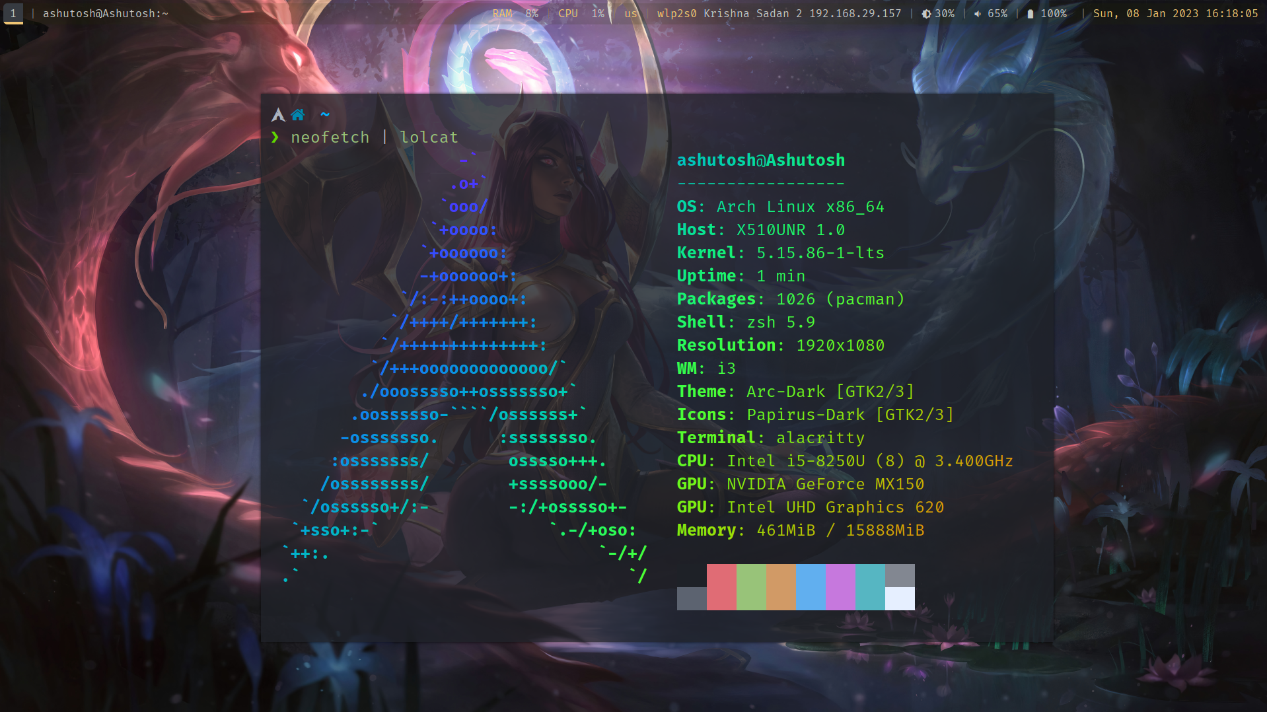Select workspace 1 in the i3 bar
The image size is (1267, 712).
(x=13, y=13)
